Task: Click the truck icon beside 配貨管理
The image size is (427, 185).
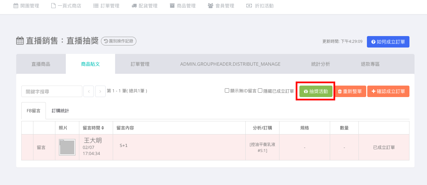Action: point(134,6)
